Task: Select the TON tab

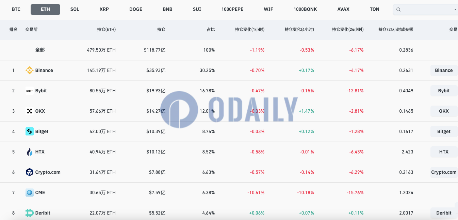Action: pos(375,10)
